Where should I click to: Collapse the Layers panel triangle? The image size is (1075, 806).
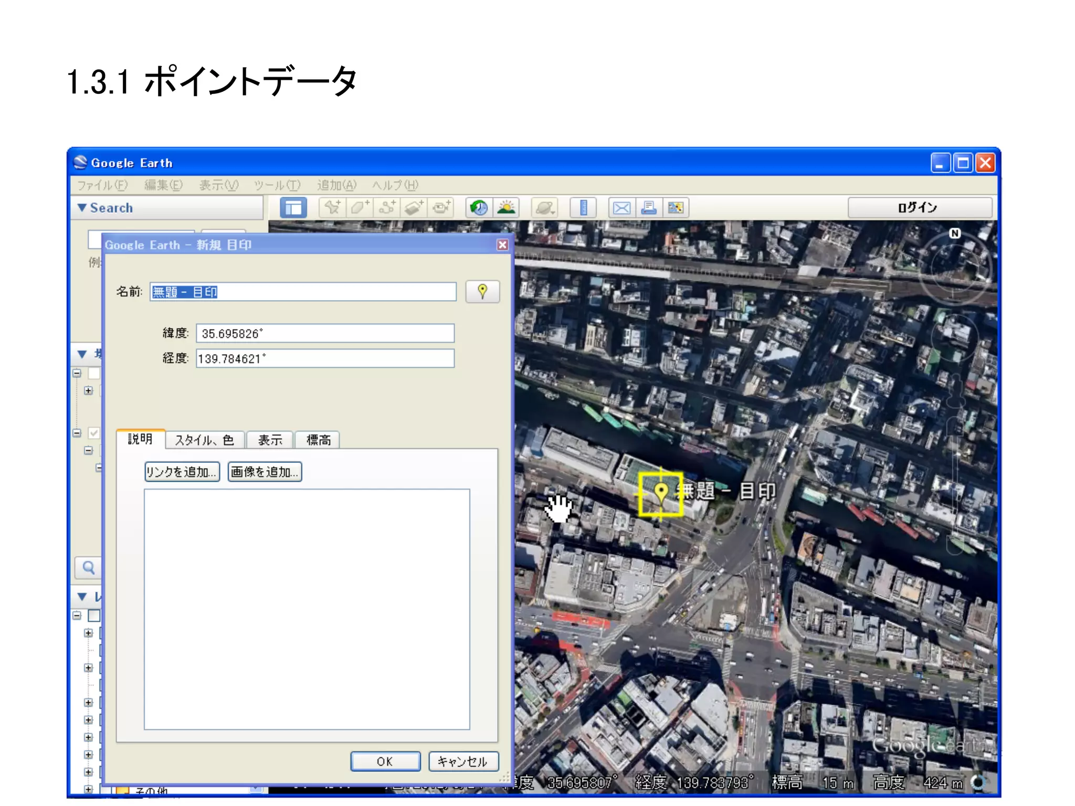[x=82, y=597]
